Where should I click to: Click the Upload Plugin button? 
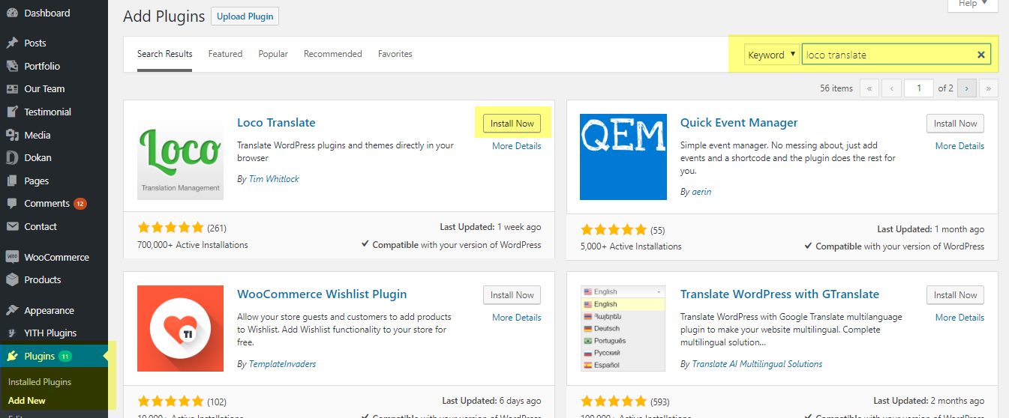245,16
